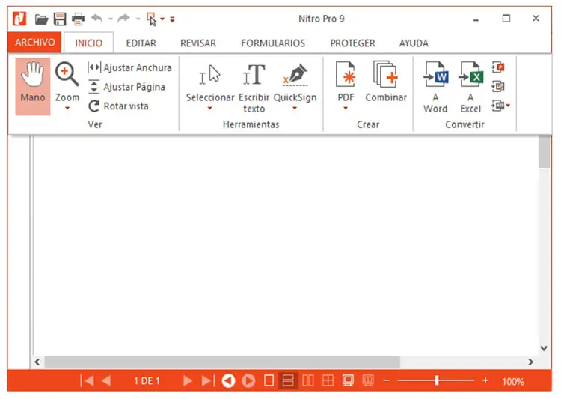Customize the quick access toolbar dropdown
This screenshot has height=399, width=561.
click(x=172, y=19)
